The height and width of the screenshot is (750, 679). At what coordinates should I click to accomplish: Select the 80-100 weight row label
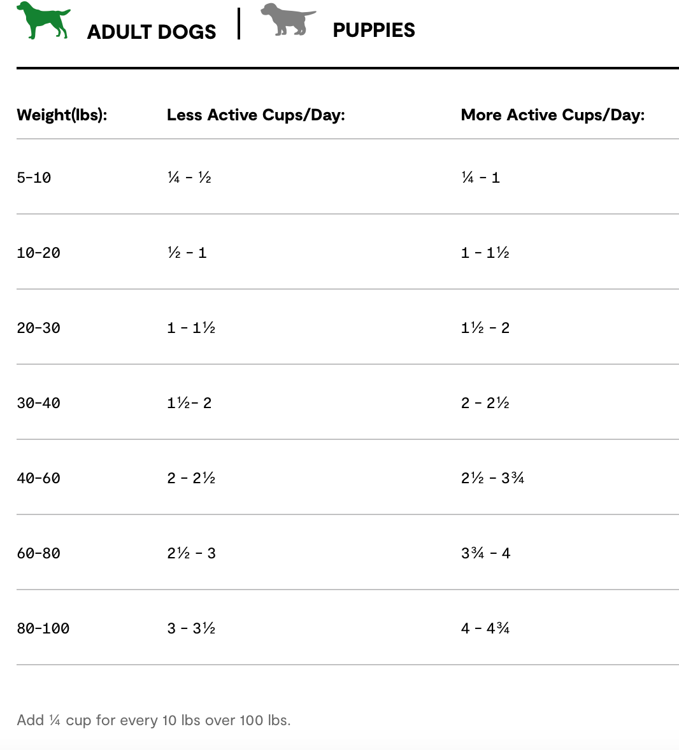[x=43, y=628]
